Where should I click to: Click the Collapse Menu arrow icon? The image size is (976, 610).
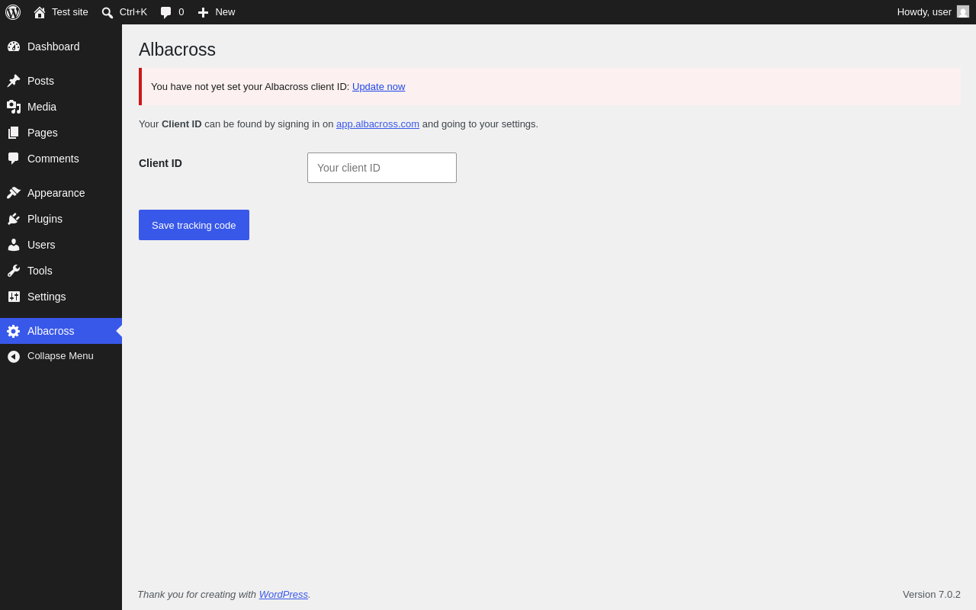click(14, 356)
